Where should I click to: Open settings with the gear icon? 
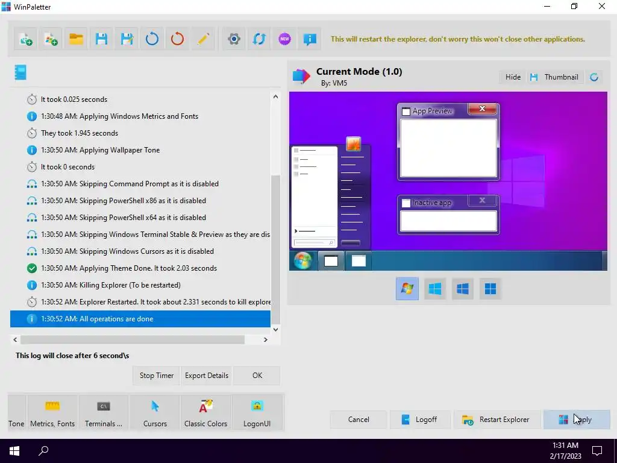tap(234, 39)
